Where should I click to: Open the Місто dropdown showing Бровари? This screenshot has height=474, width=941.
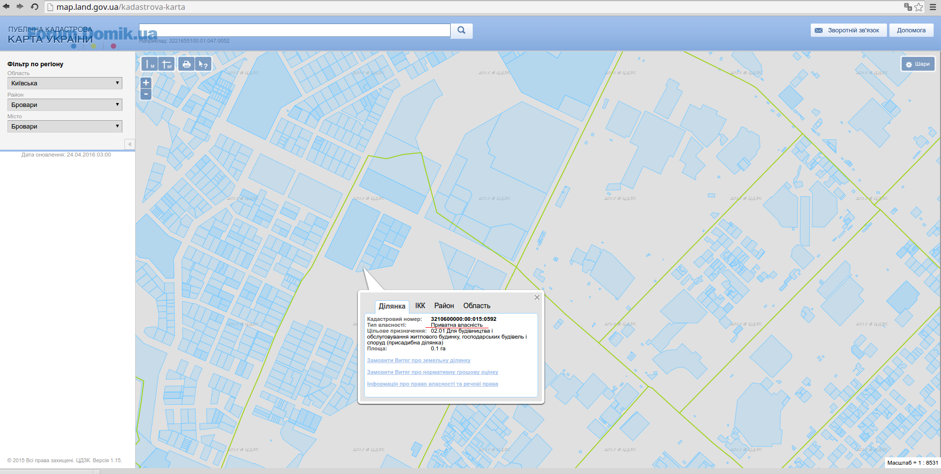(x=64, y=126)
